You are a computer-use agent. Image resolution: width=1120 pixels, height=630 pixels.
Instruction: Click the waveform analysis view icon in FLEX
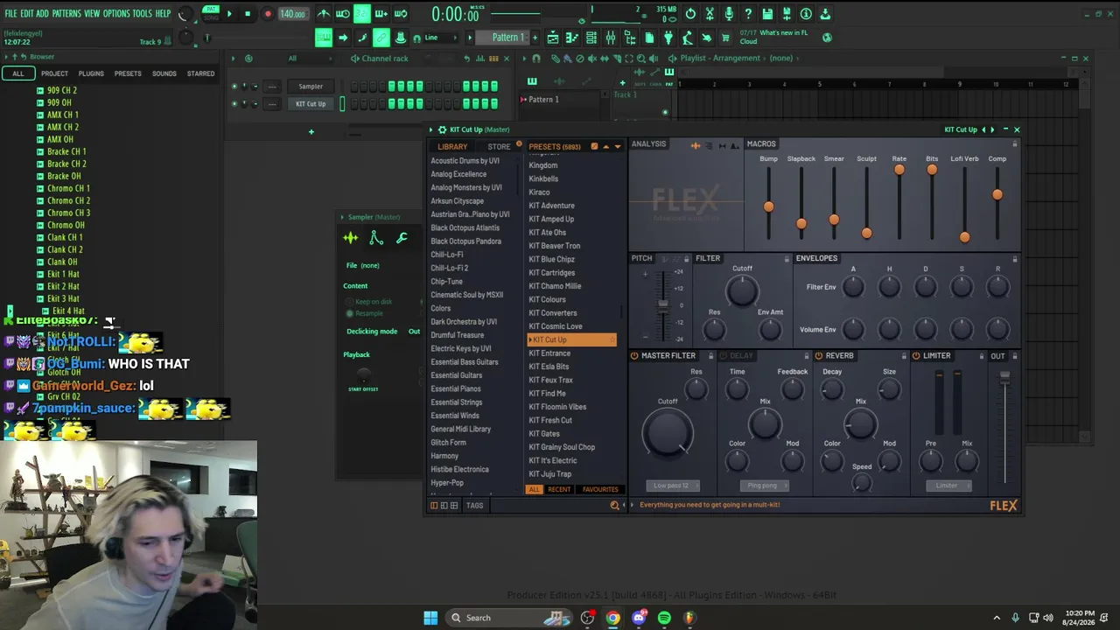point(696,145)
